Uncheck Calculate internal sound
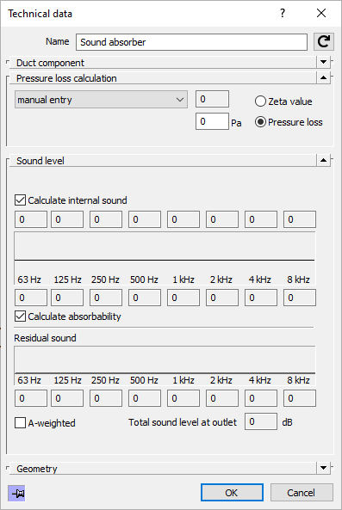Screen dimensions: 342x510 [x=20, y=200]
